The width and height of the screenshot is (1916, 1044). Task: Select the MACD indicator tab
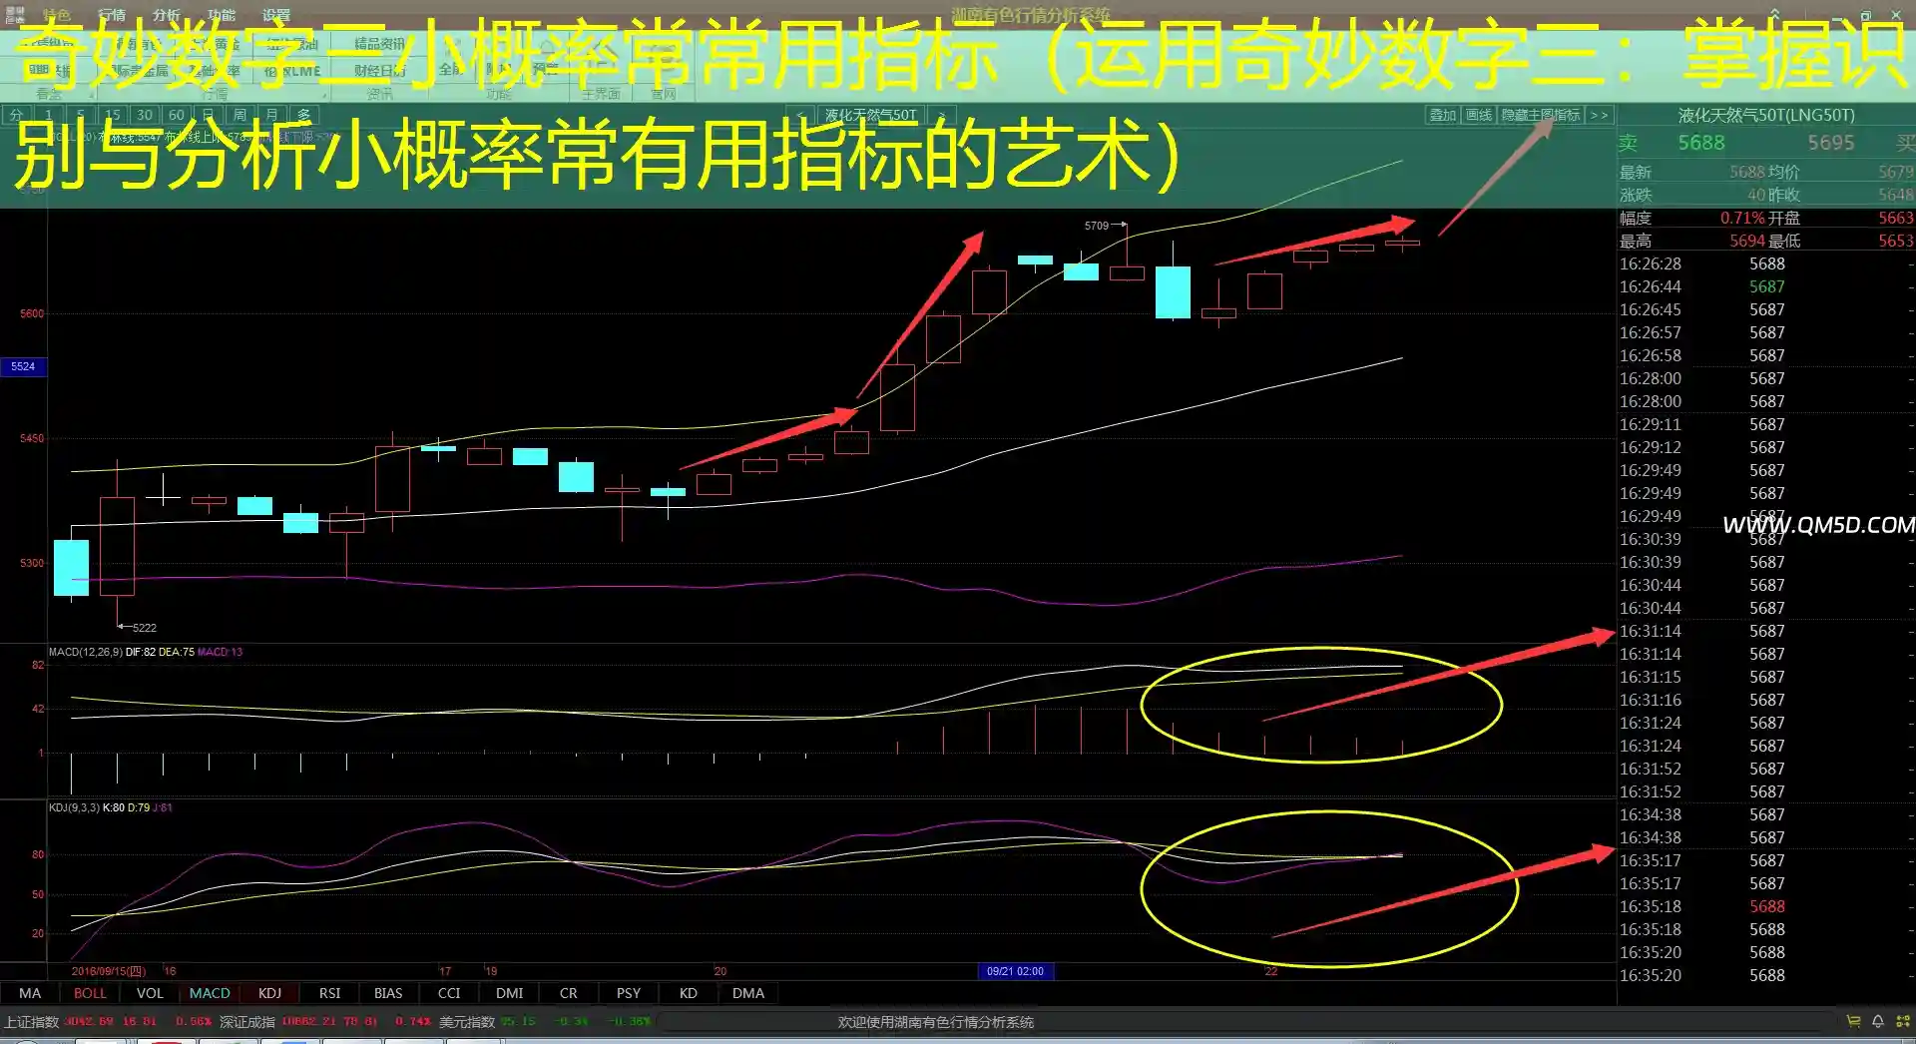click(x=210, y=993)
